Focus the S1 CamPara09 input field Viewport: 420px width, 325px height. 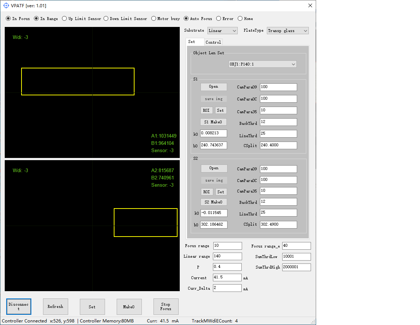point(278,87)
